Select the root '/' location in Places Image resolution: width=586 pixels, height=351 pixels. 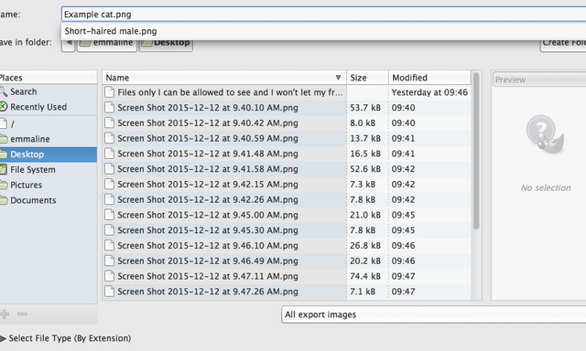(49, 123)
